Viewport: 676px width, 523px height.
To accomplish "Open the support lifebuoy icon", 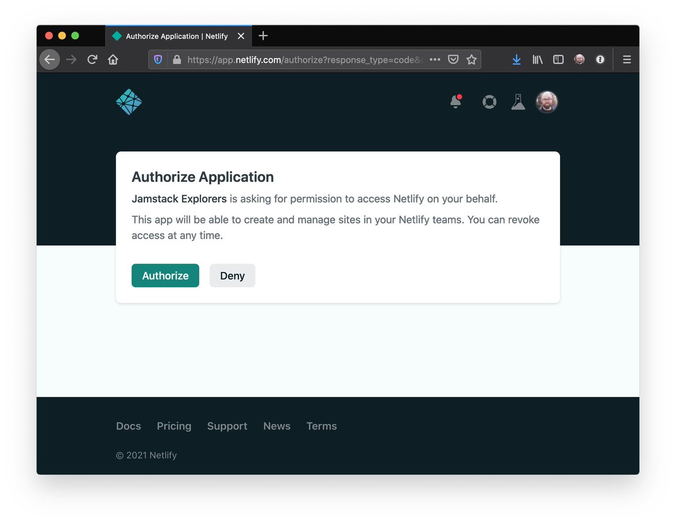I will pos(489,102).
